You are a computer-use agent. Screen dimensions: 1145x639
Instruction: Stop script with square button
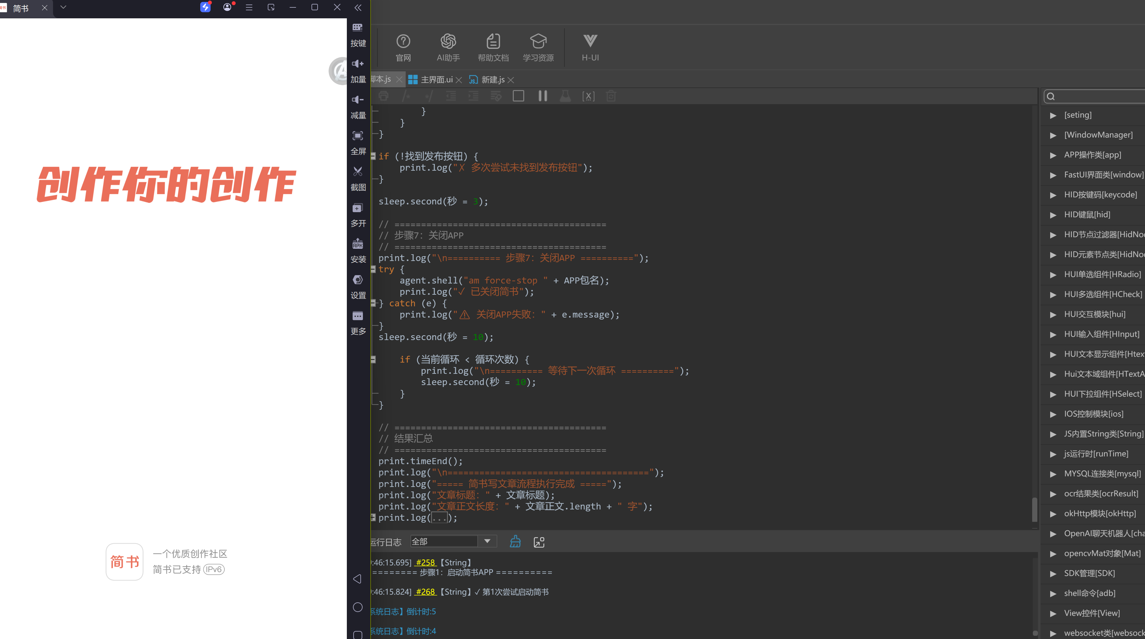[518, 96]
